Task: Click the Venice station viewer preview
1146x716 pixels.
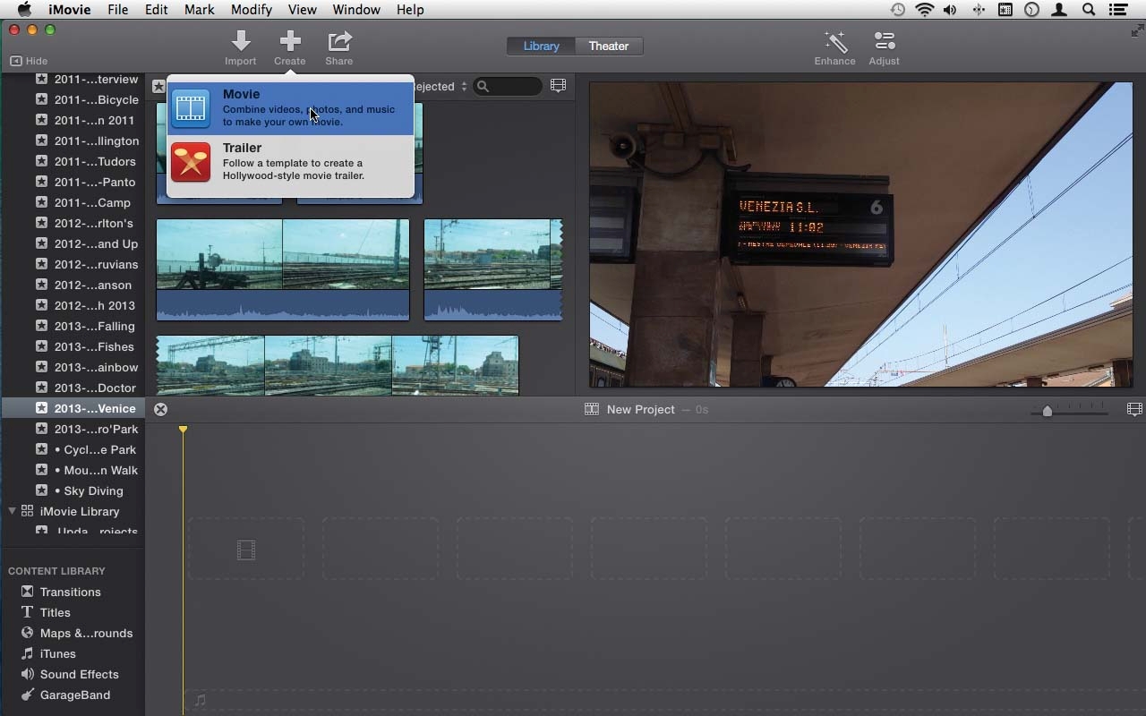Action: click(860, 234)
